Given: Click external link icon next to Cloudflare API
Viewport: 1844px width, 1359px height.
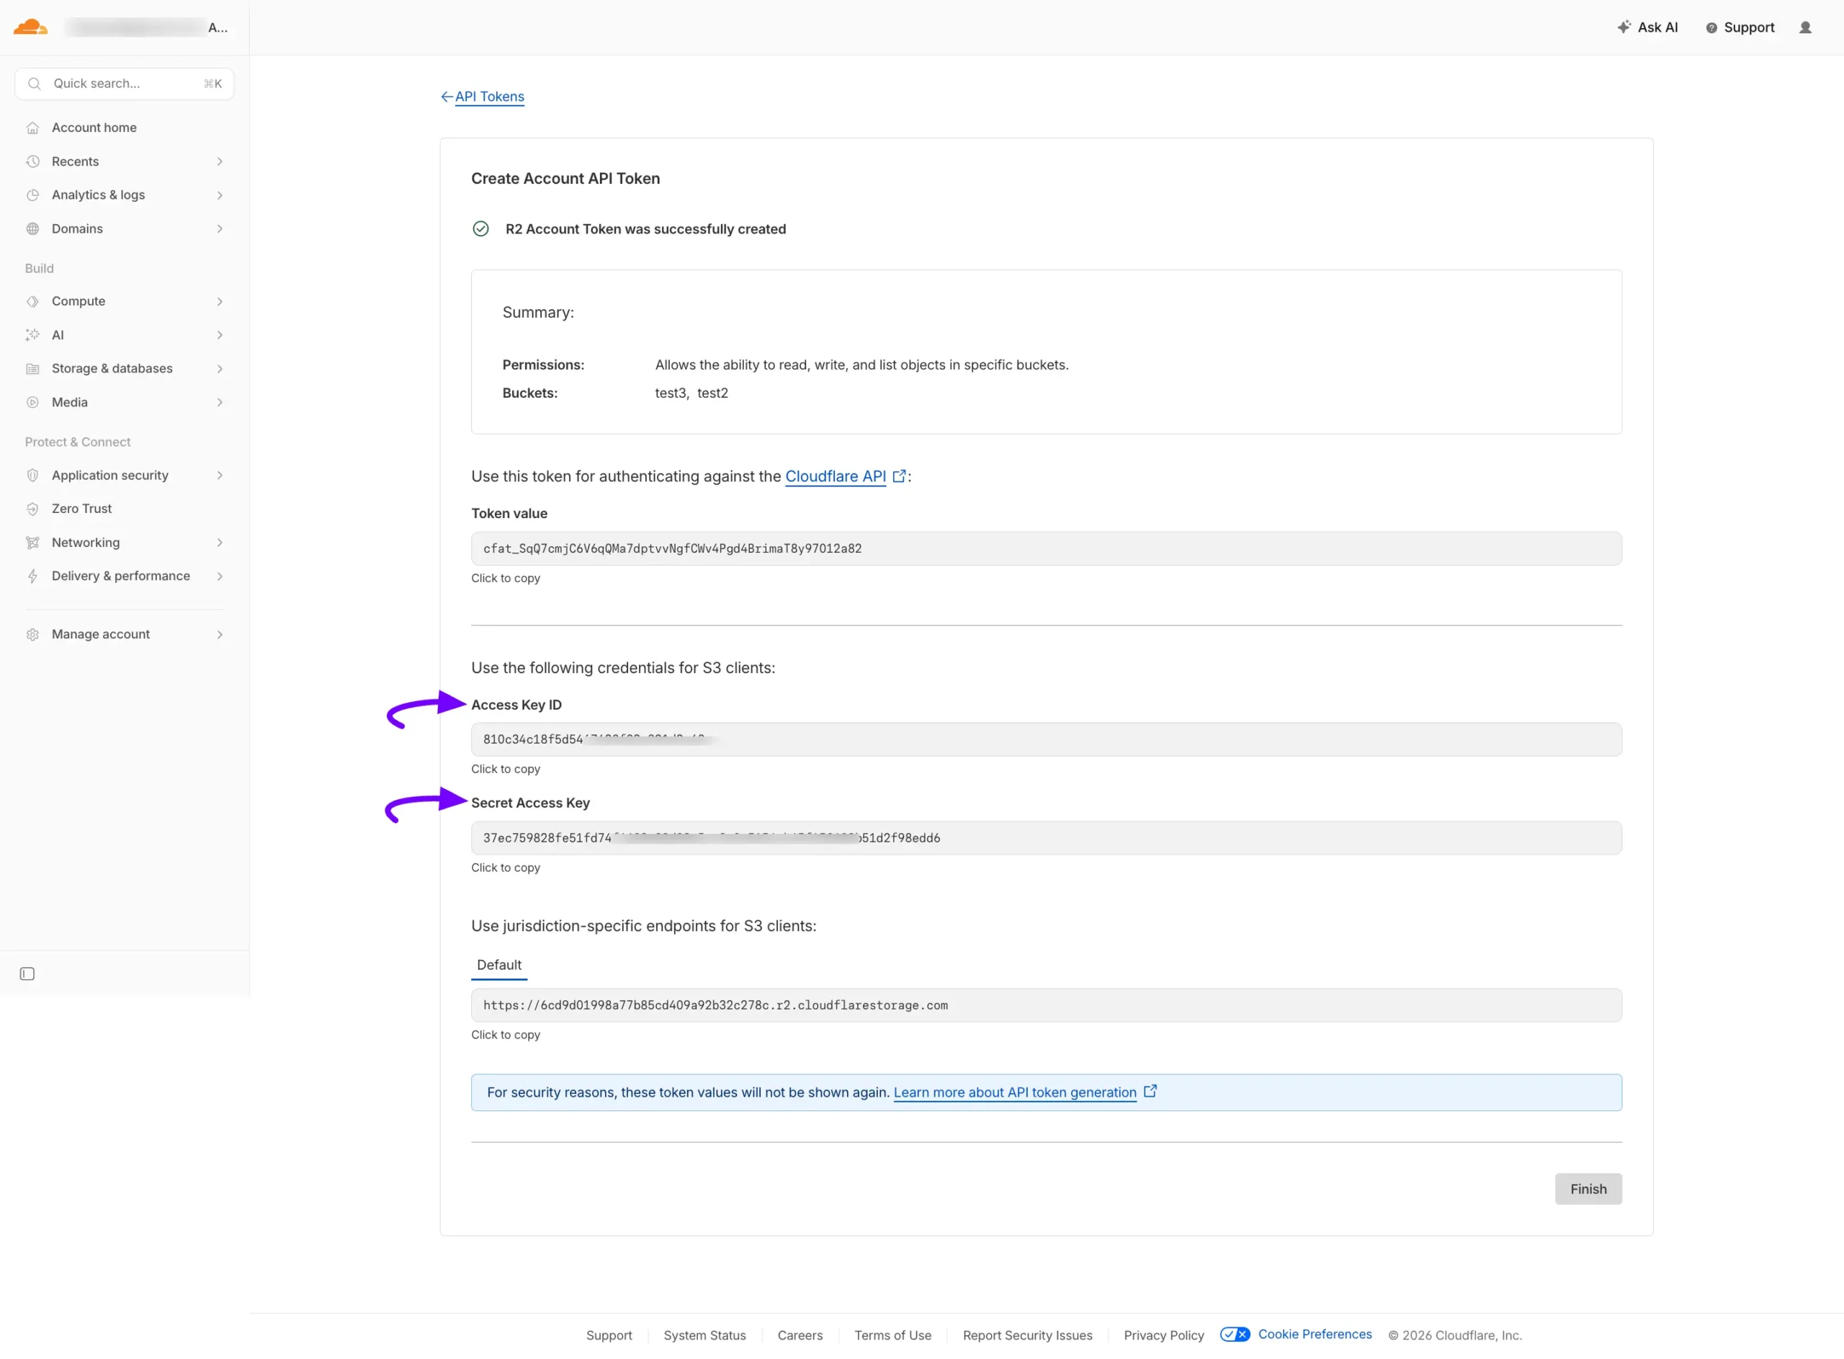Looking at the screenshot, I should 900,476.
